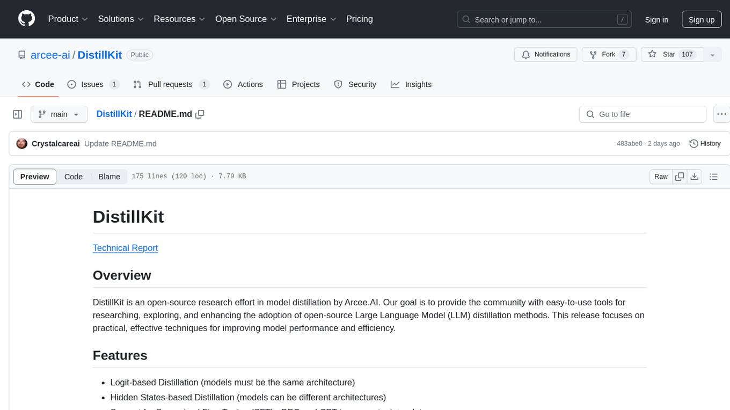Viewport: 730px width, 410px height.
Task: Click the Logit-based Distillation list item
Action: (x=232, y=382)
